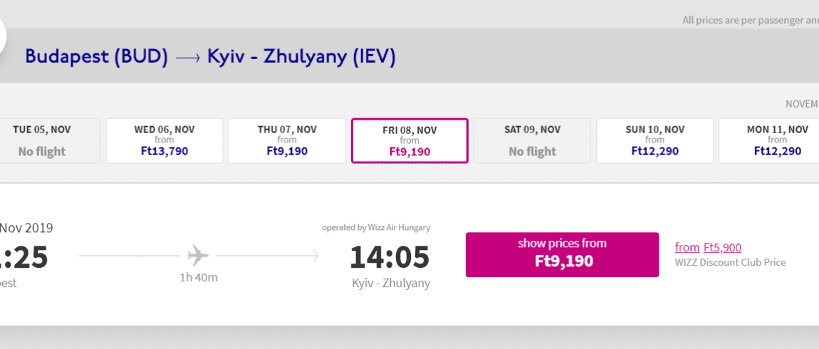
Task: Choose the highlighted FRI 08, NOV tab
Action: (x=409, y=140)
